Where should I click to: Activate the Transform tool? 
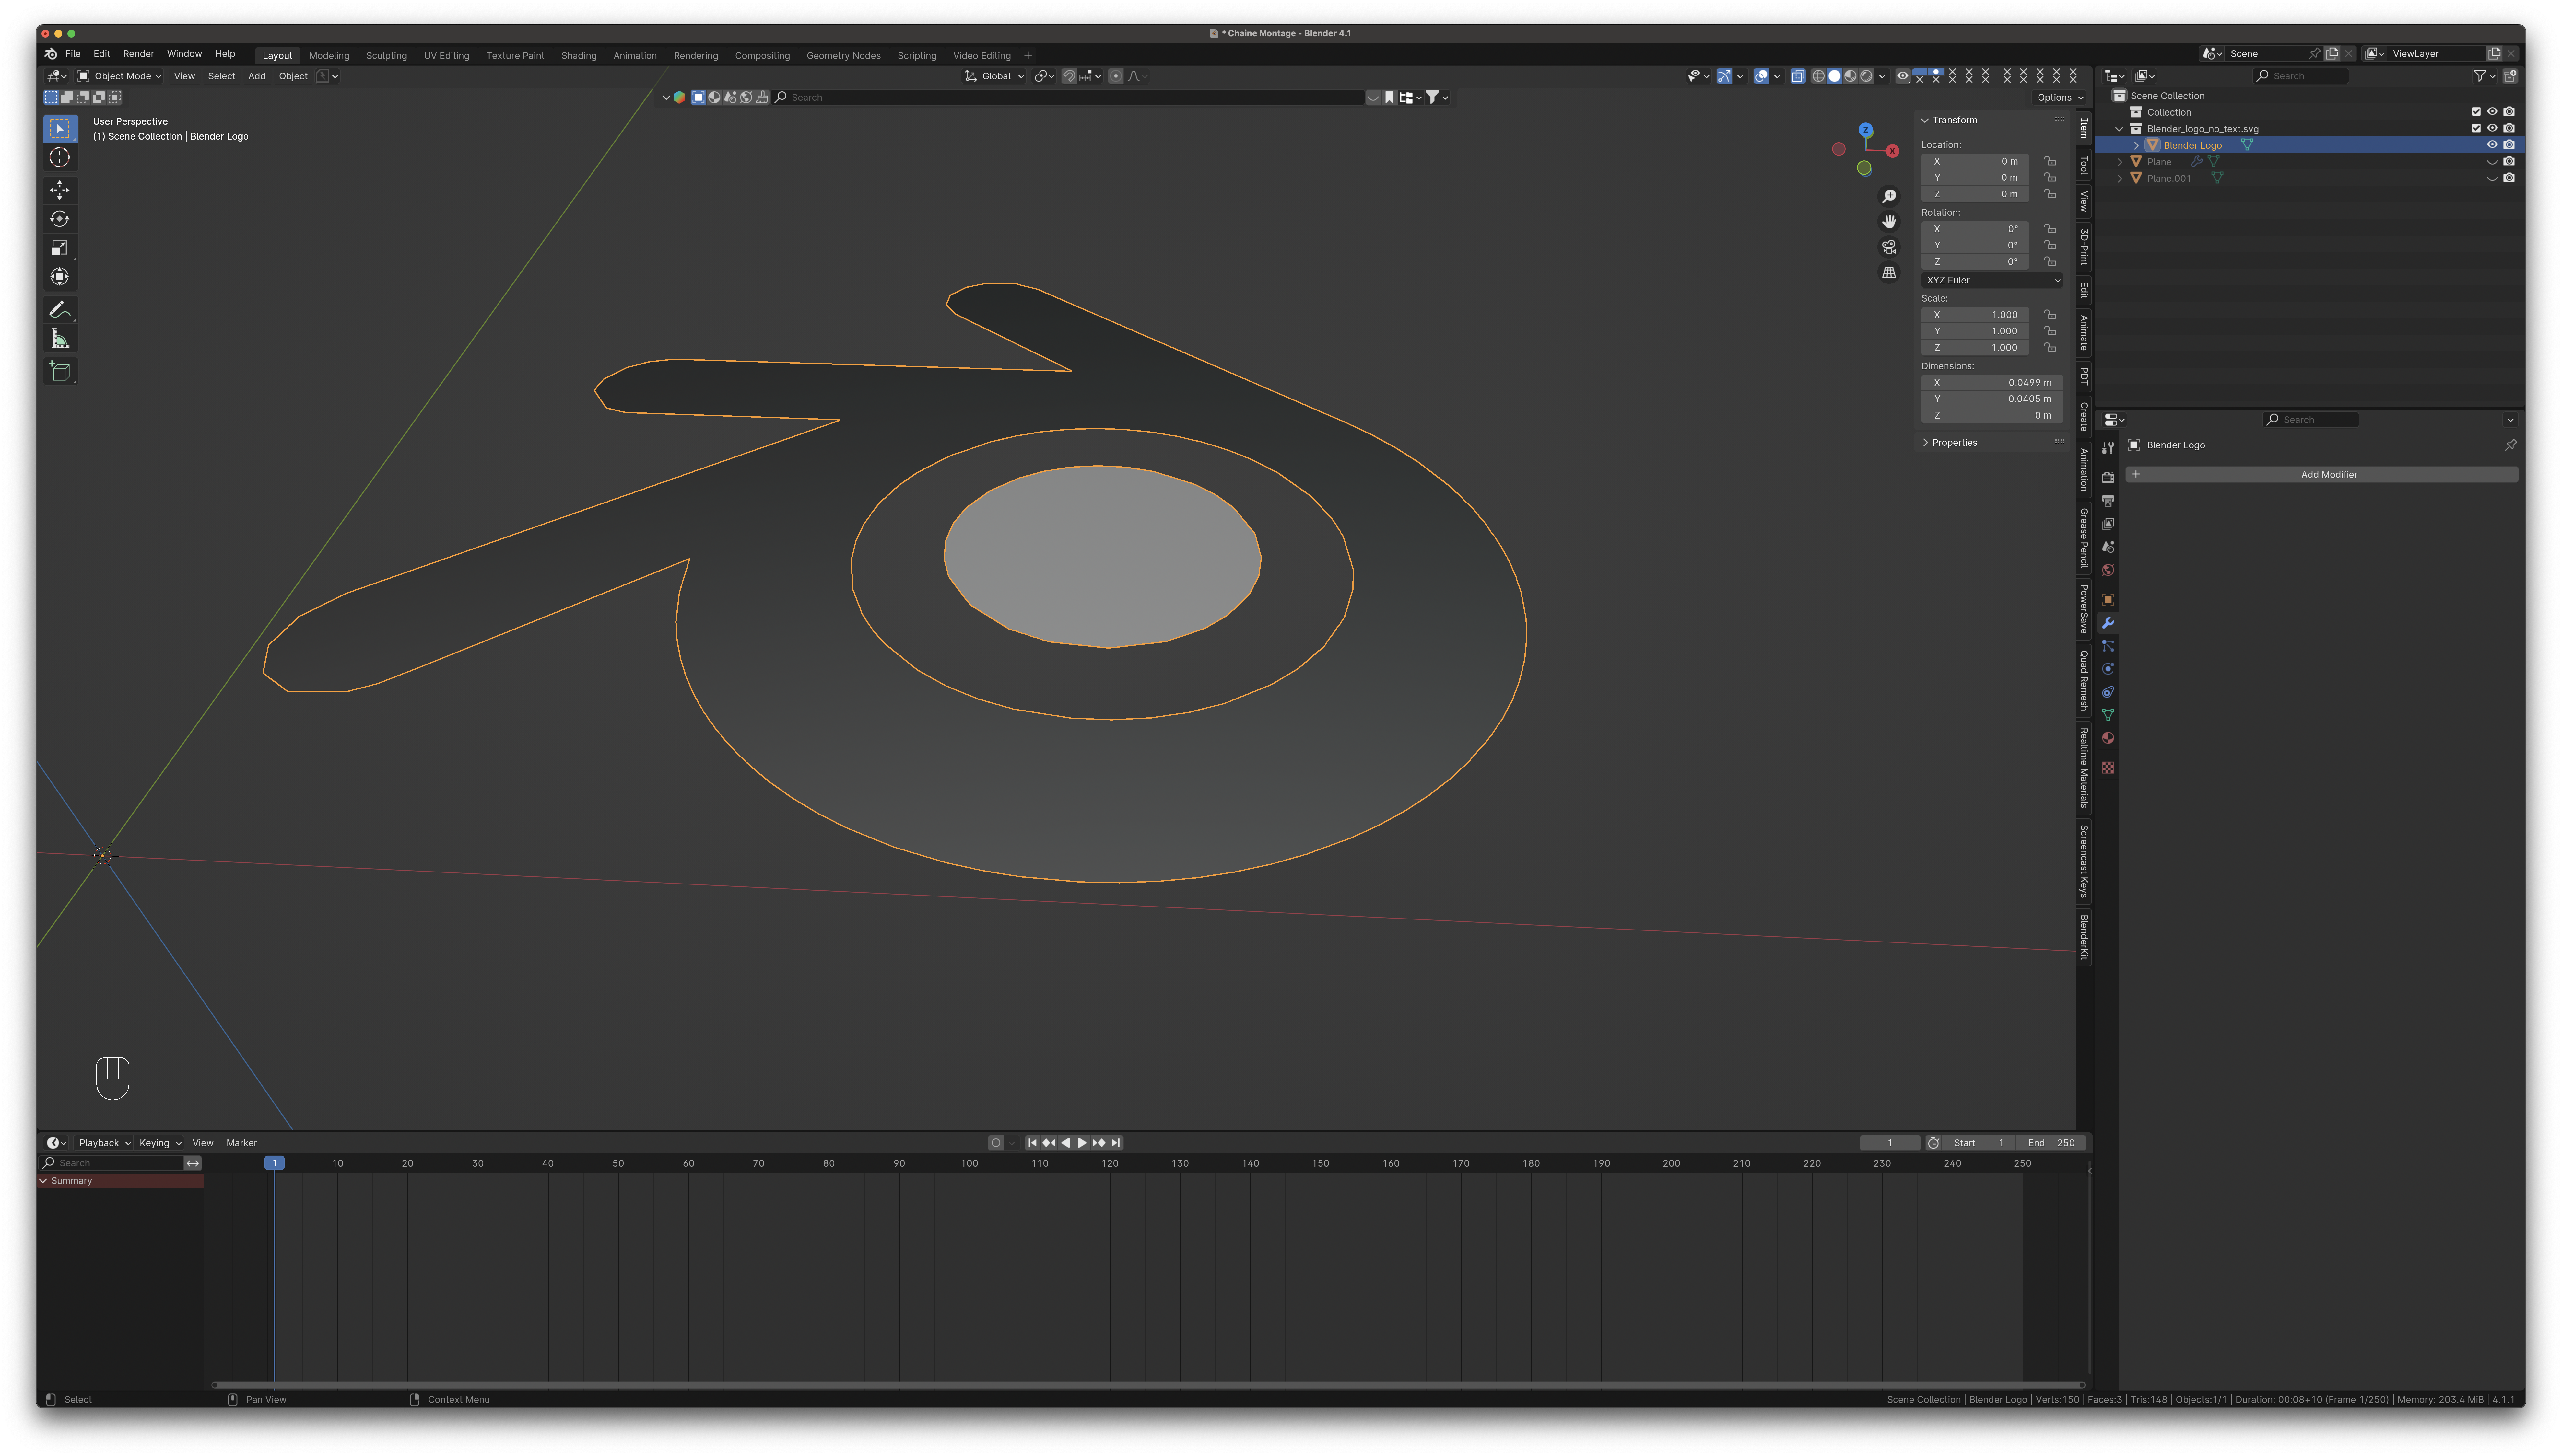pos(60,277)
